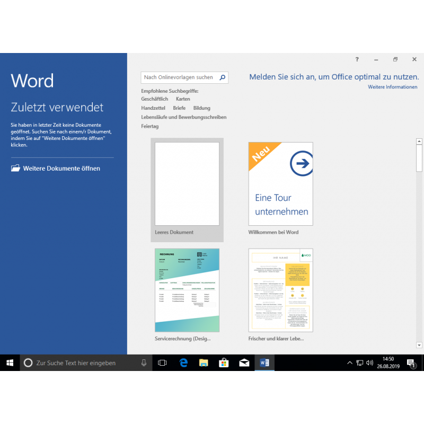Open the notification center icon
This screenshot has height=424, width=424.
411,363
